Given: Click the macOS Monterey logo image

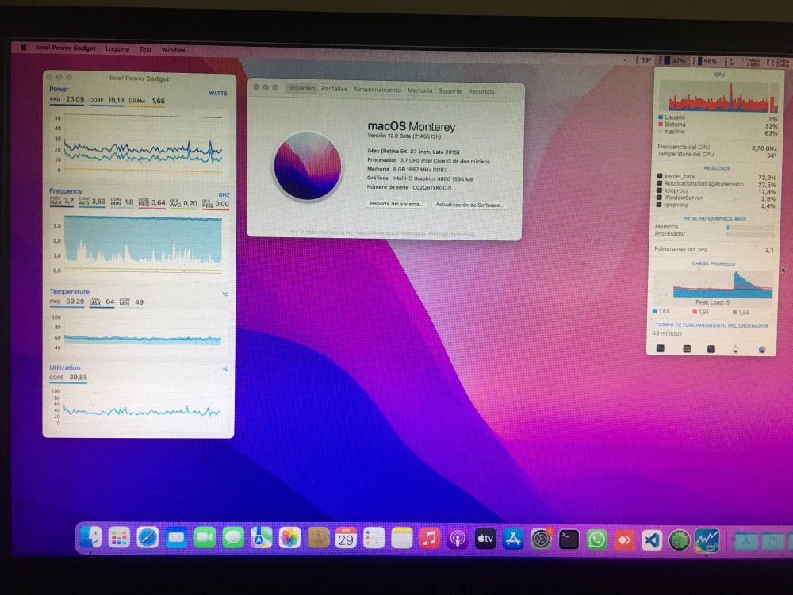Looking at the screenshot, I should click(x=308, y=166).
